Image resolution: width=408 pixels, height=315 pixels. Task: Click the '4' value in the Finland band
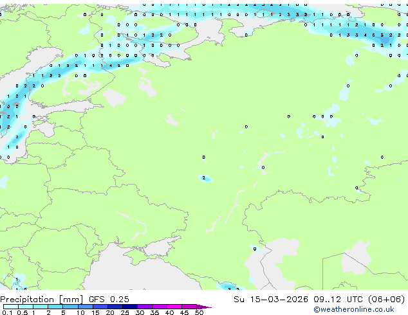click(111, 66)
